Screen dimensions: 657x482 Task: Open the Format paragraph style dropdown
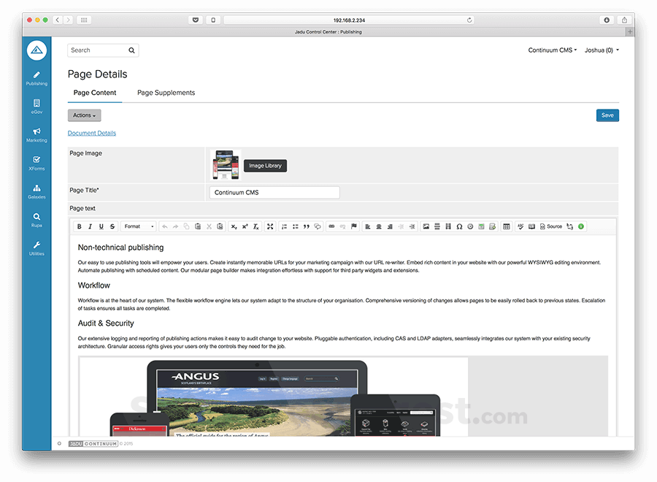tap(139, 226)
